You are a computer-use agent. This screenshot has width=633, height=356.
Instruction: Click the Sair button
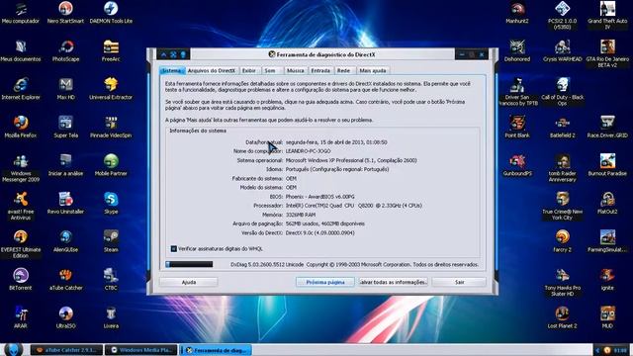coord(459,282)
